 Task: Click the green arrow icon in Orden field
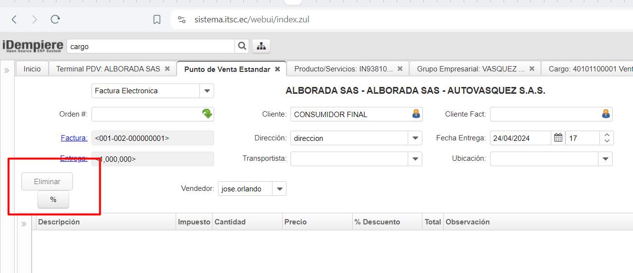207,114
